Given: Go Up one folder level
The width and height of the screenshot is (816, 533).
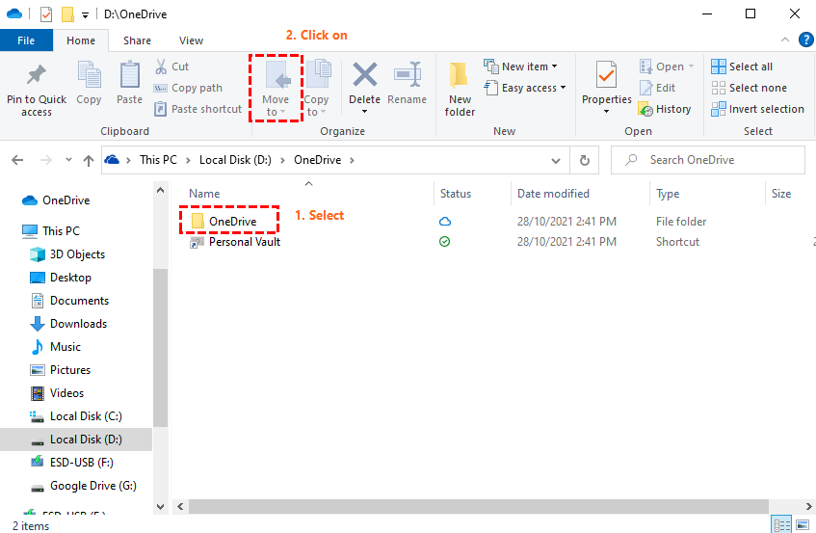Looking at the screenshot, I should pos(89,160).
